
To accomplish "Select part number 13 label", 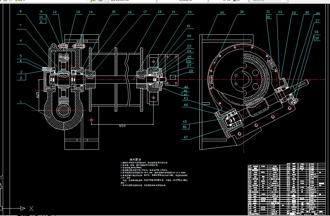I will pyautogui.click(x=78, y=12).
